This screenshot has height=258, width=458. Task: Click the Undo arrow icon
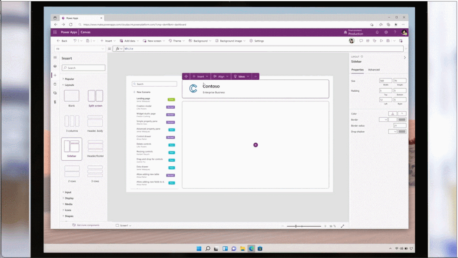pos(75,41)
